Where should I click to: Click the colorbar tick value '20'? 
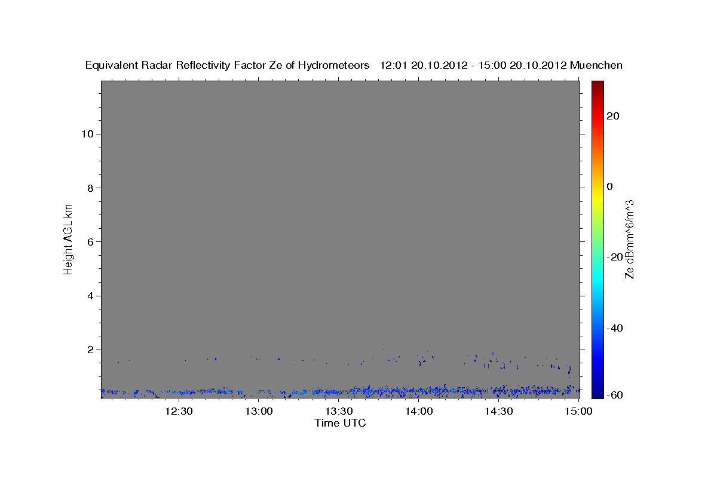tap(612, 116)
